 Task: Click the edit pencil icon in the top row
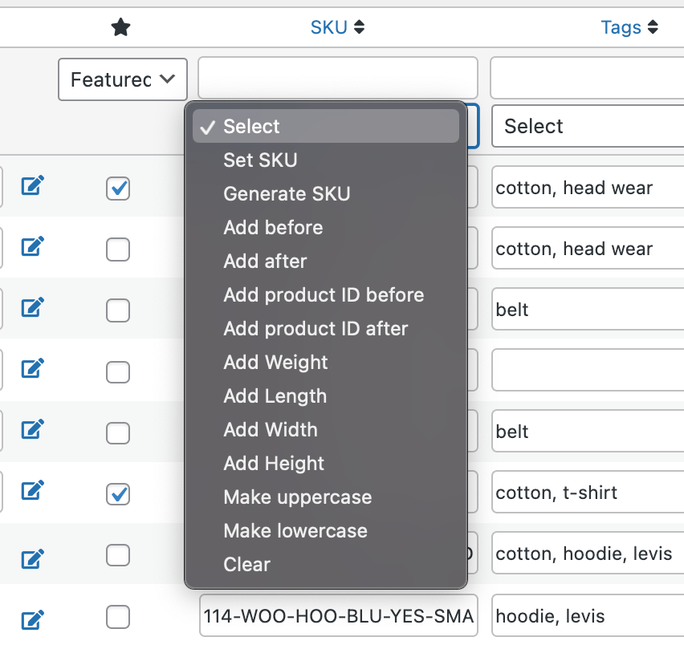[x=31, y=185]
